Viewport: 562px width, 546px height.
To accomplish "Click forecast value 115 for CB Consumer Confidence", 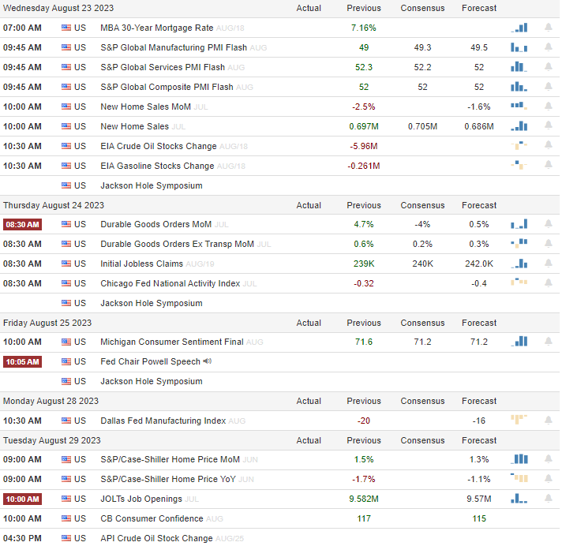I will coord(479,518).
